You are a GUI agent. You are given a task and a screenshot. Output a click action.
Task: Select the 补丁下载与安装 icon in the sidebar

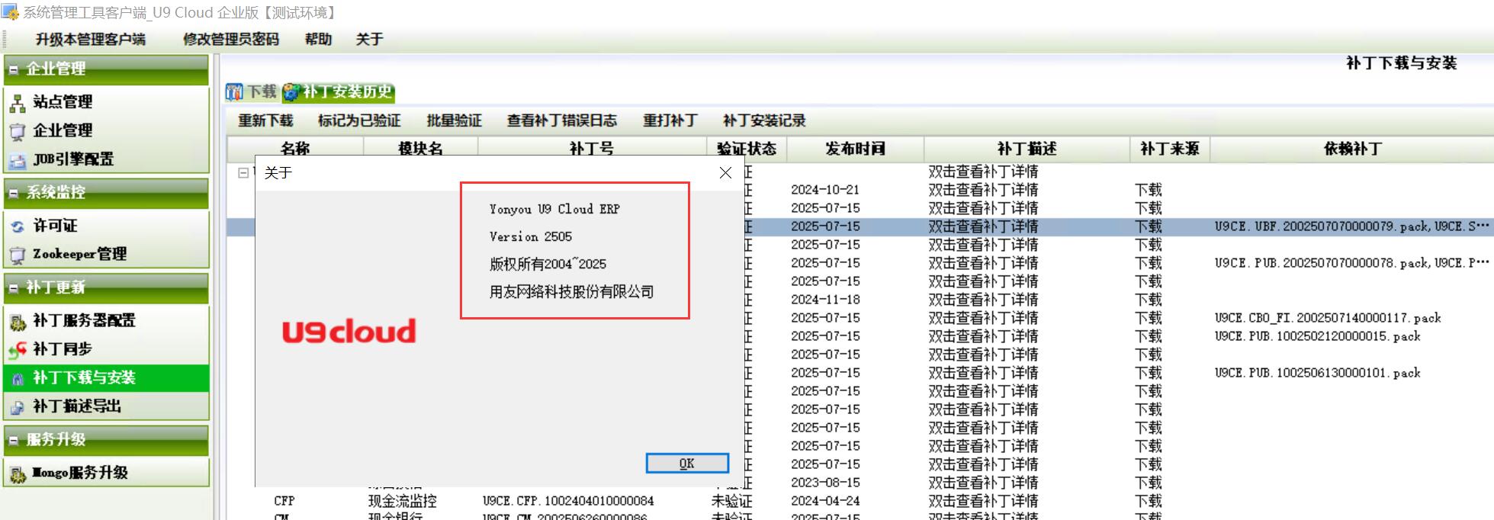click(x=18, y=378)
